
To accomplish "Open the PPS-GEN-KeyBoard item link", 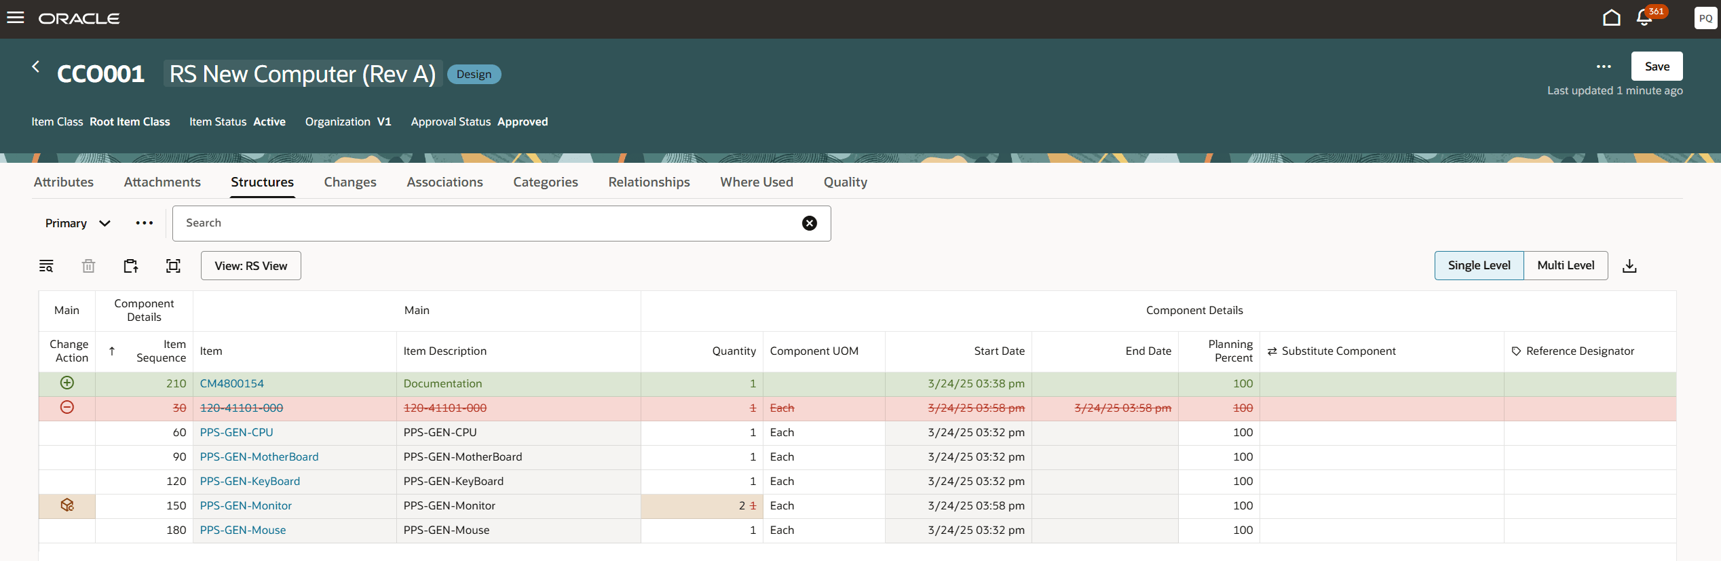I will 250,481.
